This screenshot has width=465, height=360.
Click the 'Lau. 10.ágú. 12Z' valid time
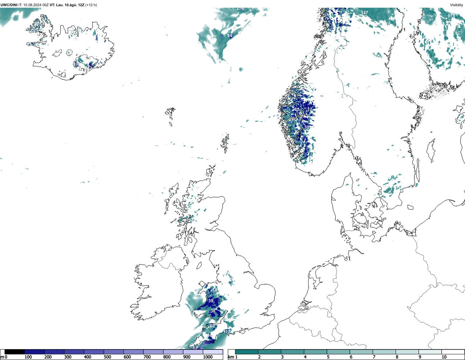point(70,5)
